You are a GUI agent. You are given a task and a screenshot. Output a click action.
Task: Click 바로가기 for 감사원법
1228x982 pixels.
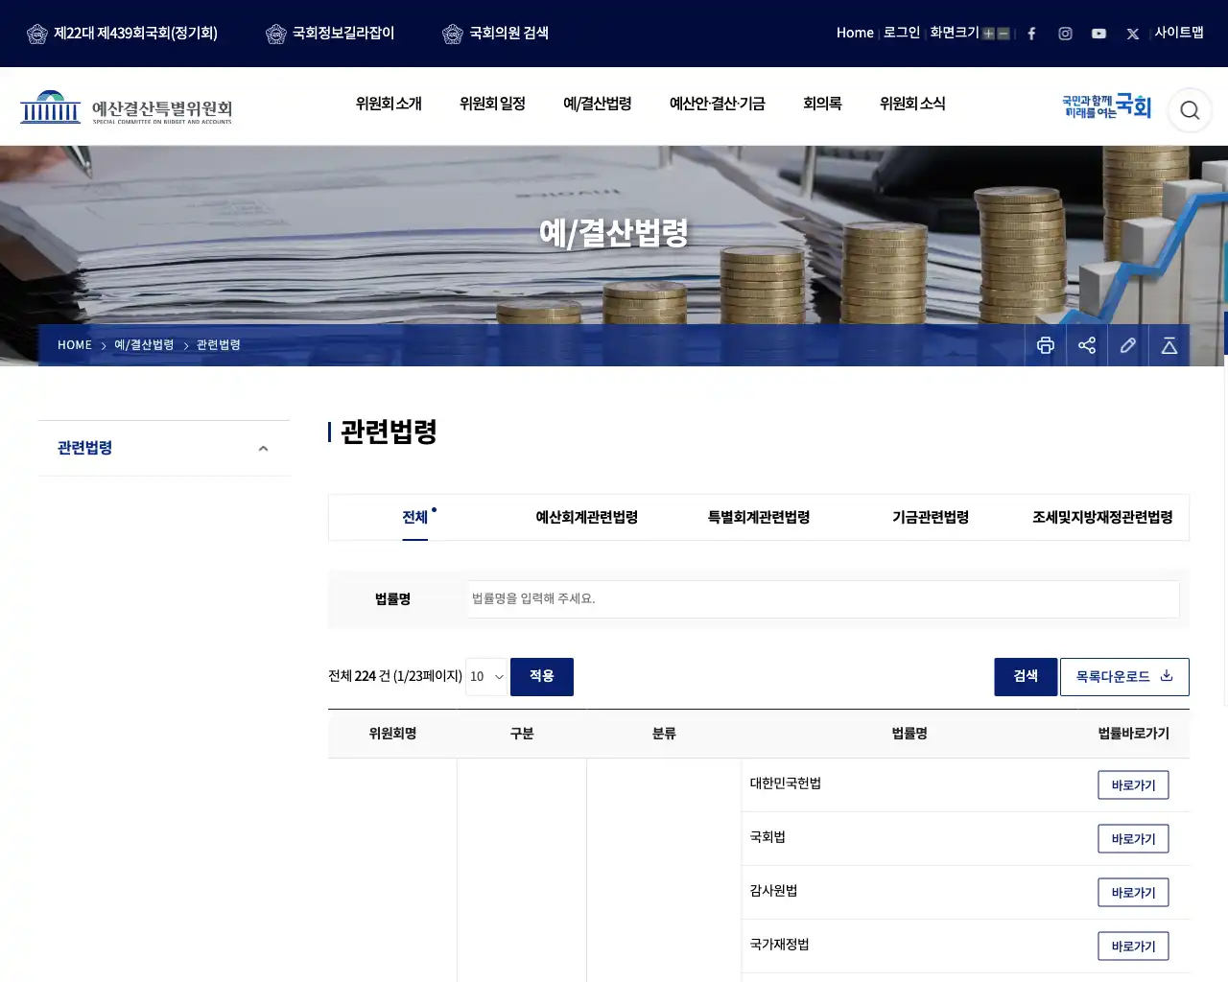click(1133, 893)
